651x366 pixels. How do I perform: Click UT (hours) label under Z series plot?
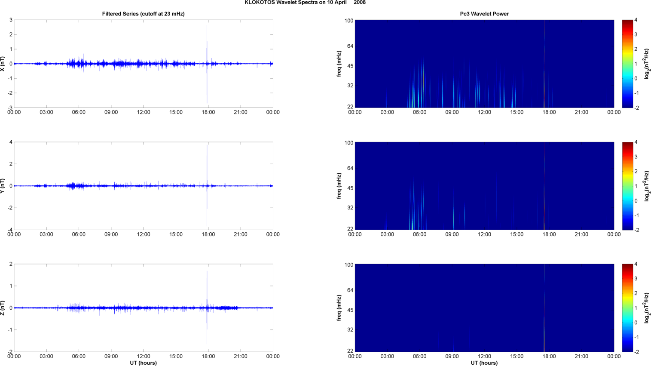[x=143, y=363]
